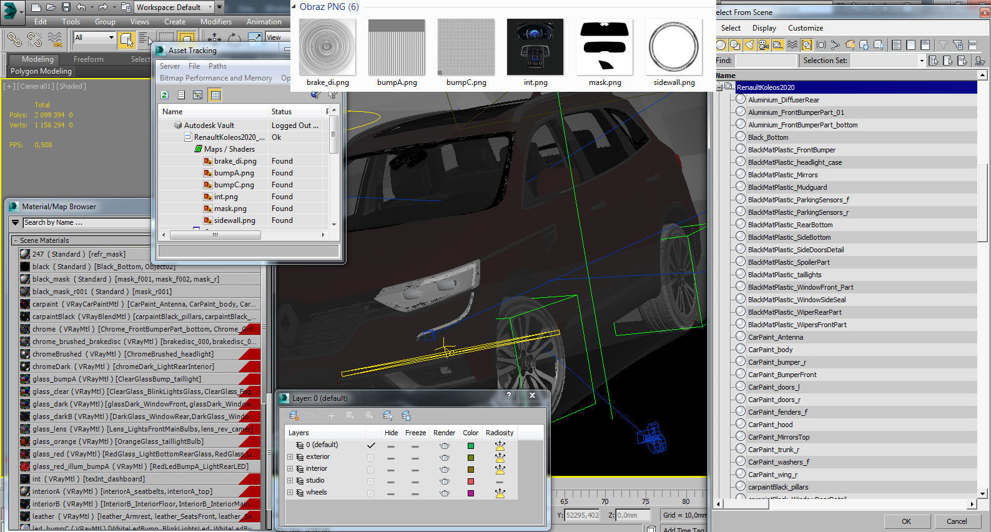The width and height of the screenshot is (991, 532).
Task: Click the green color swatch of layer 0
Action: pos(471,446)
